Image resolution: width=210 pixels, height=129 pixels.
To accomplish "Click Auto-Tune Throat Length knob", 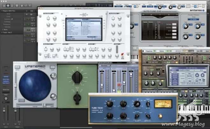I will 179,7.
